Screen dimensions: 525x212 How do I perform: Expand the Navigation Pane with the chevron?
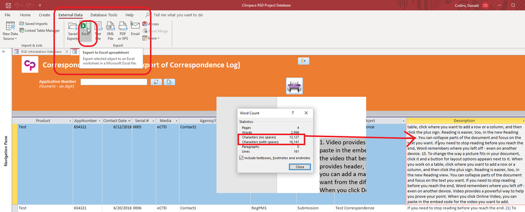tap(3, 52)
